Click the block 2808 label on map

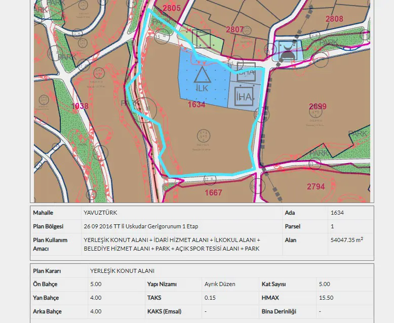(334, 19)
